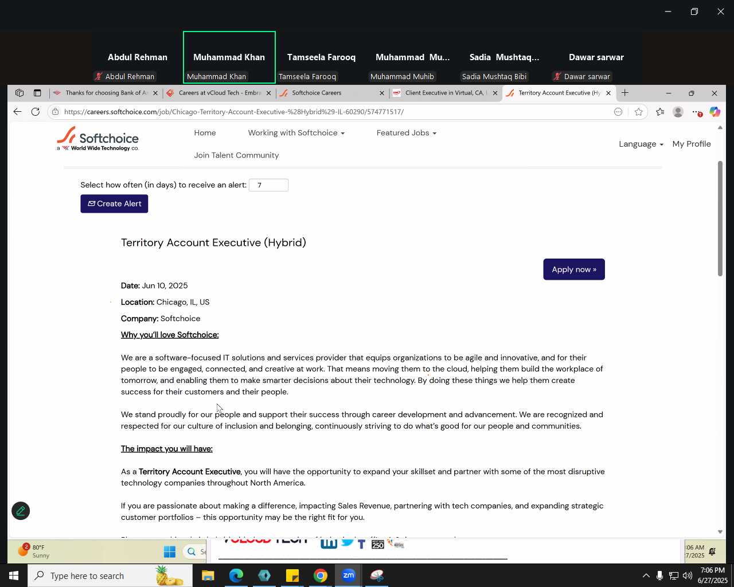Open Join Talent Community page
The image size is (734, 587).
tap(236, 155)
